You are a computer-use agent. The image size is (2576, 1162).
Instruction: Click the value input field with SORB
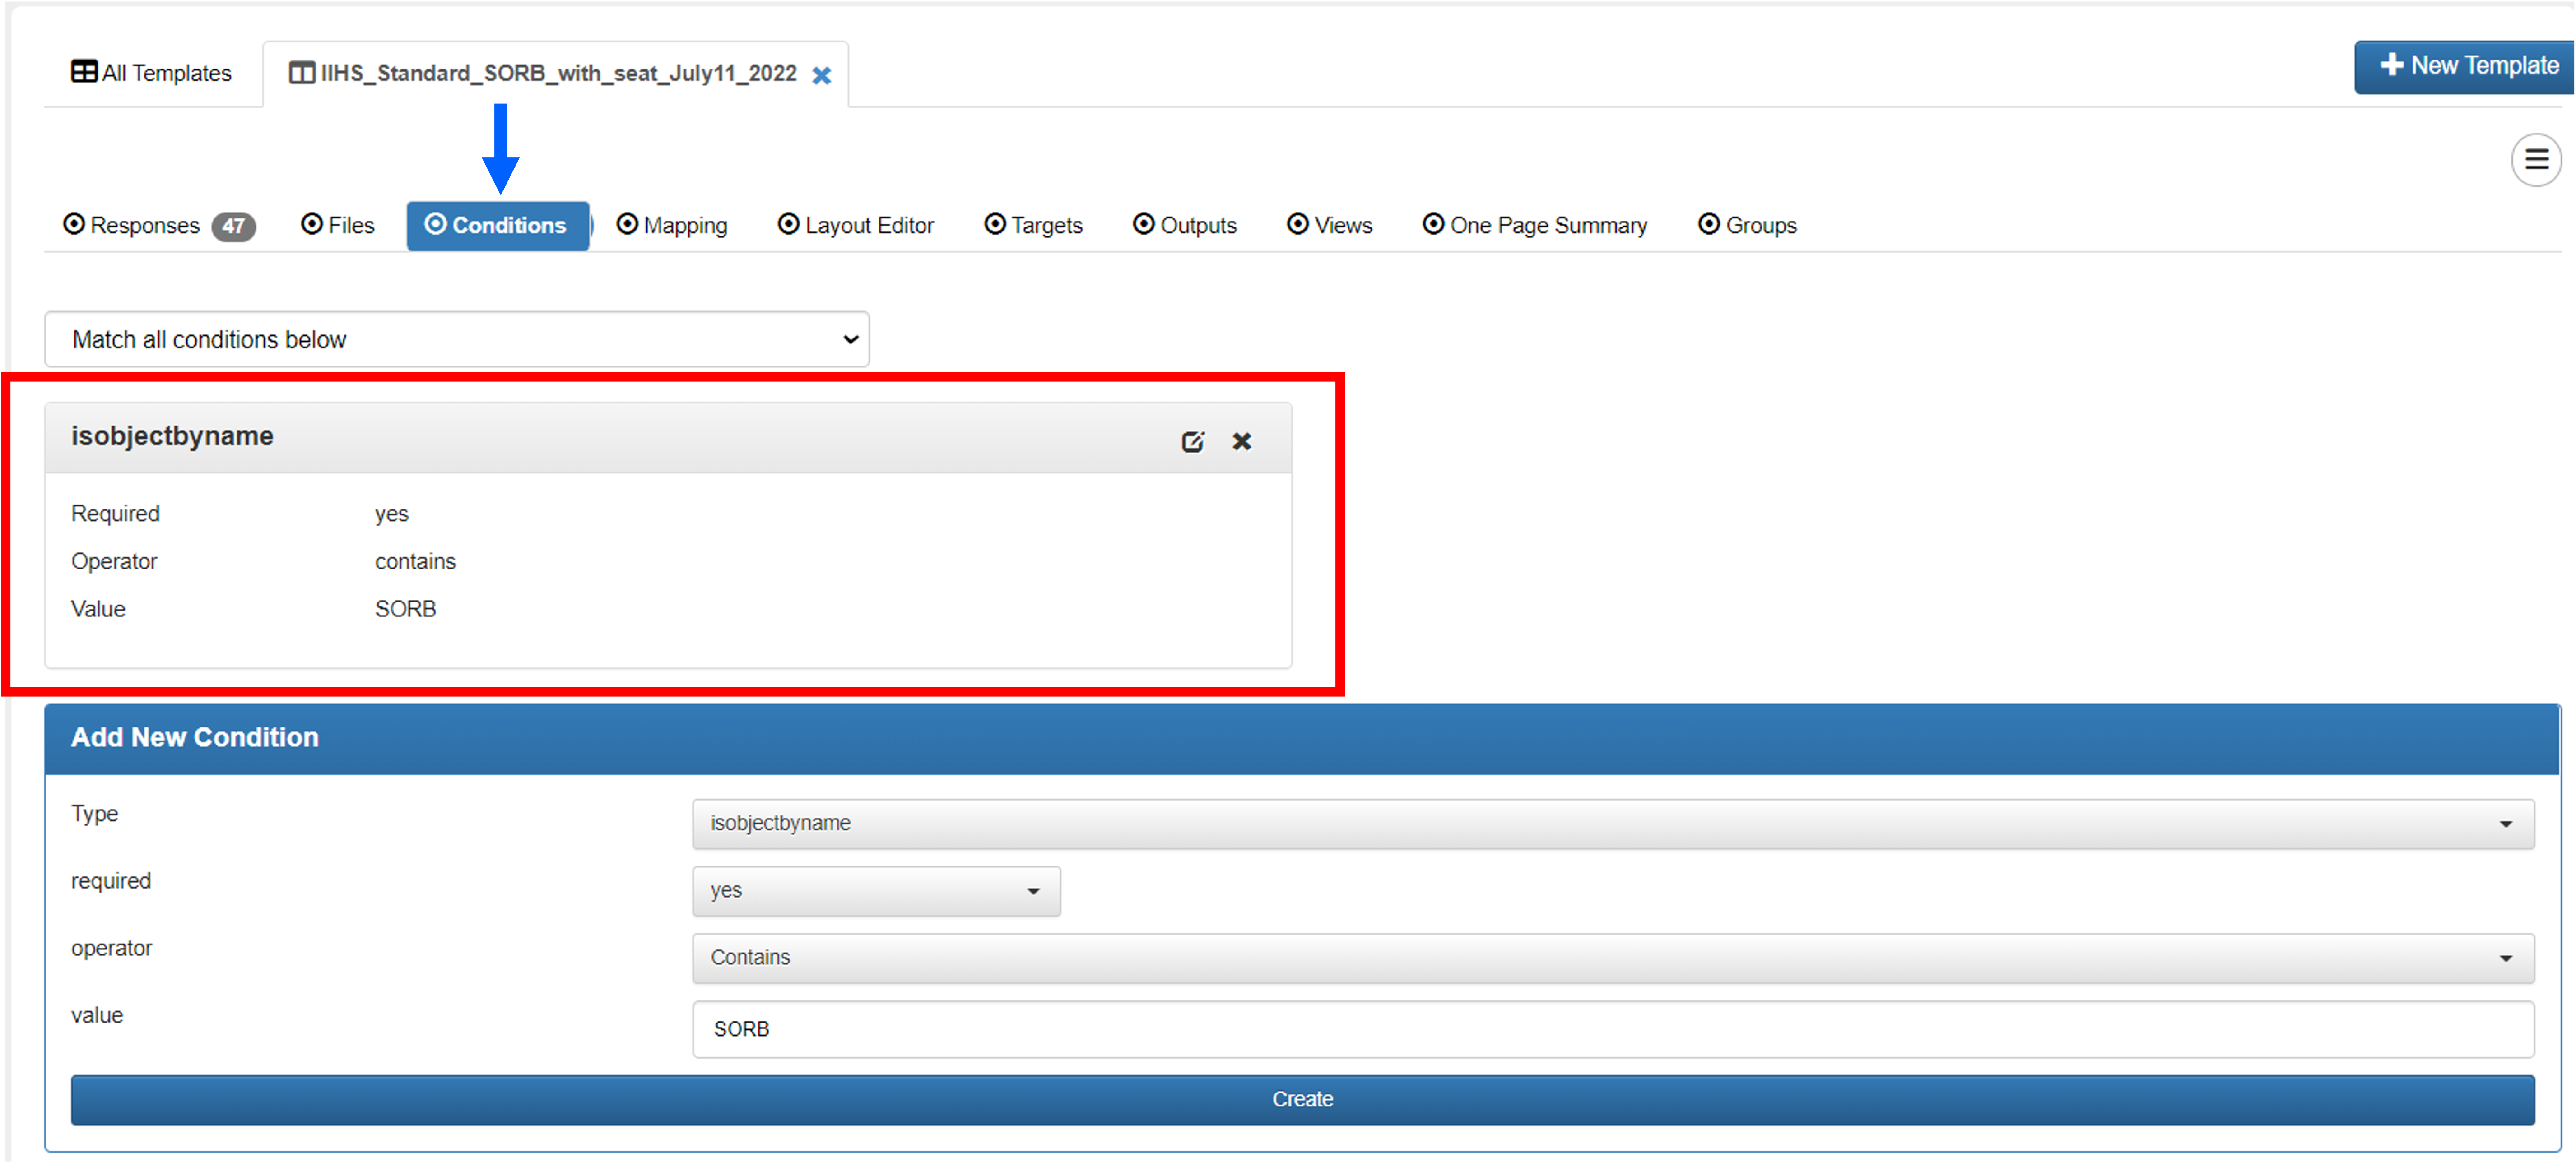click(1612, 1029)
